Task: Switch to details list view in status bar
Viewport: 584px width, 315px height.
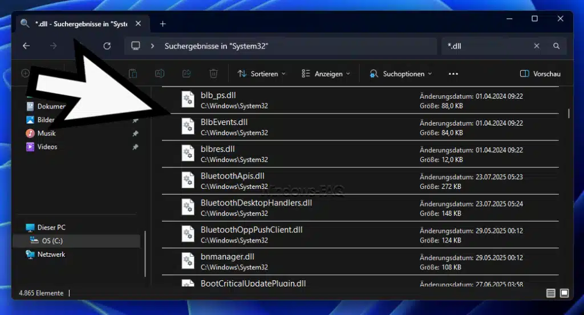Action: [x=550, y=293]
